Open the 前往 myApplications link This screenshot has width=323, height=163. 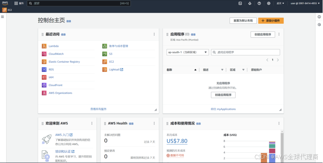pyautogui.click(x=223, y=109)
